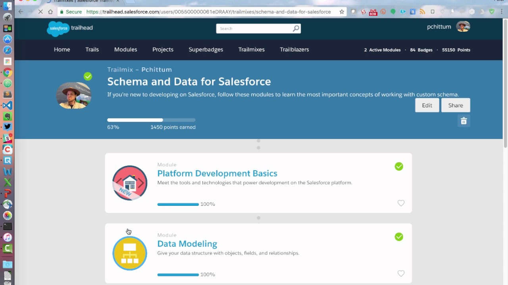
Task: Click the pchittum username link
Action: pyautogui.click(x=439, y=27)
